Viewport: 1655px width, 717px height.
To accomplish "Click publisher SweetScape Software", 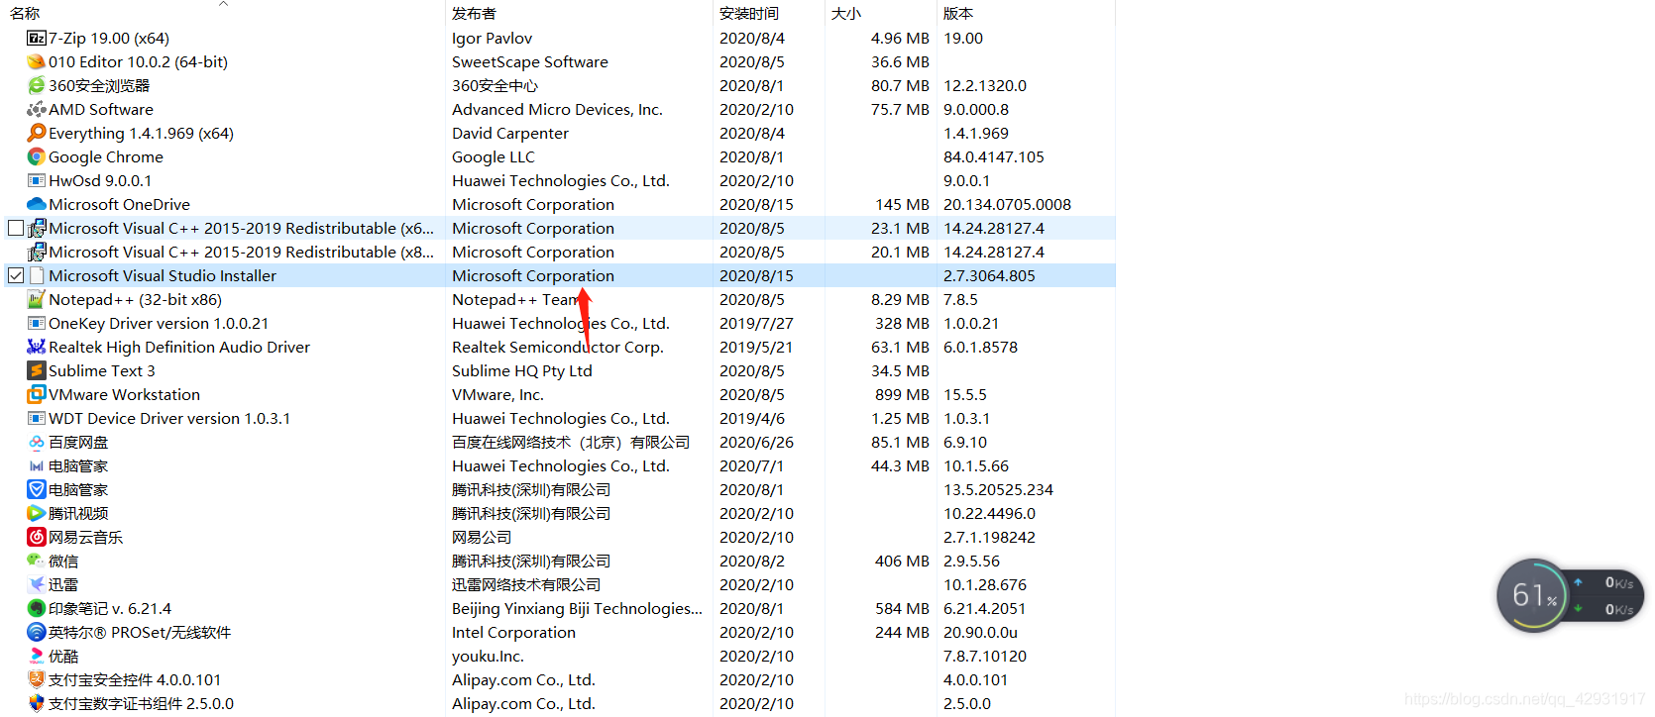I will point(530,61).
